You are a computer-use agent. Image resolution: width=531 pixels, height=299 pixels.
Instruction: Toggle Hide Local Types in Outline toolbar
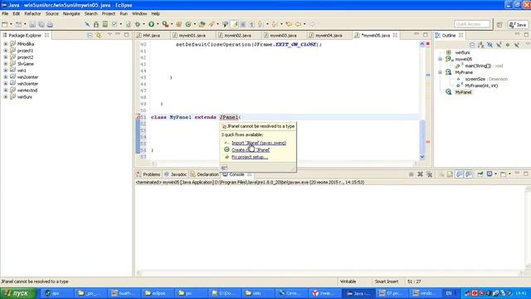pyautogui.click(x=516, y=45)
